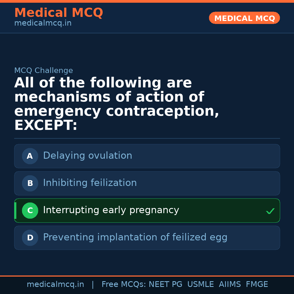The height and width of the screenshot is (294, 294).
Task: Pick 'Preventing implantation of feilized egg'
Action: [x=135, y=237]
